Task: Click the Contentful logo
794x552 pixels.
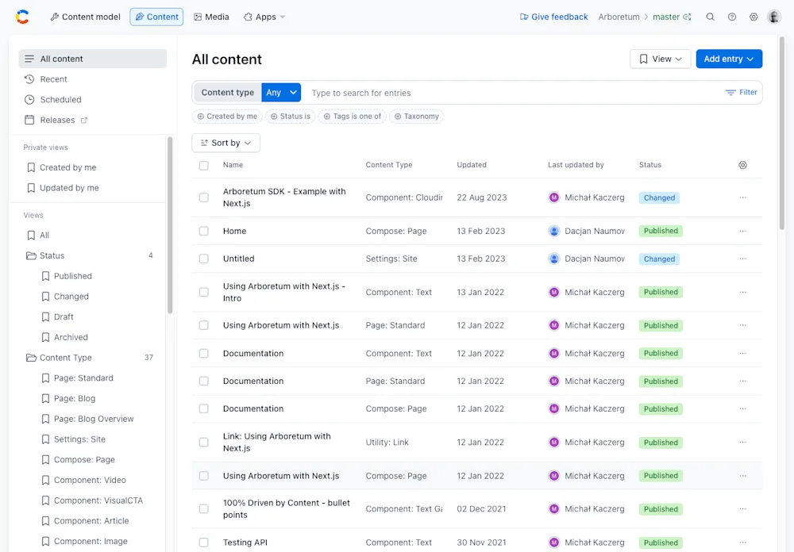Action: tap(21, 16)
